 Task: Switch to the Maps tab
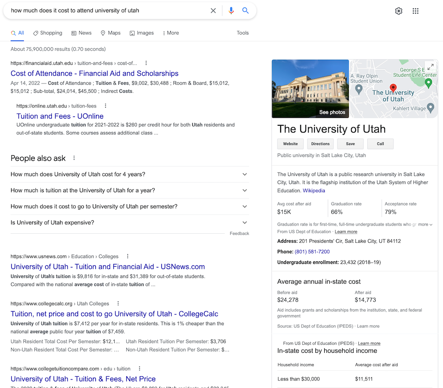[111, 33]
